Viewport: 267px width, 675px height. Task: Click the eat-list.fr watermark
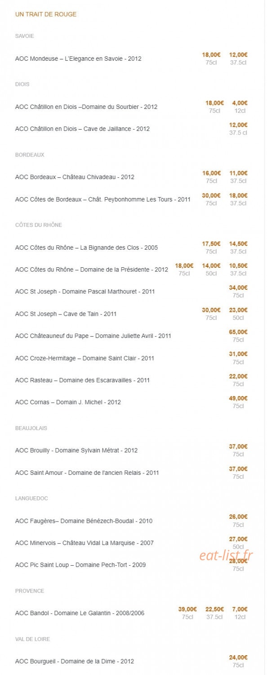[x=226, y=555]
